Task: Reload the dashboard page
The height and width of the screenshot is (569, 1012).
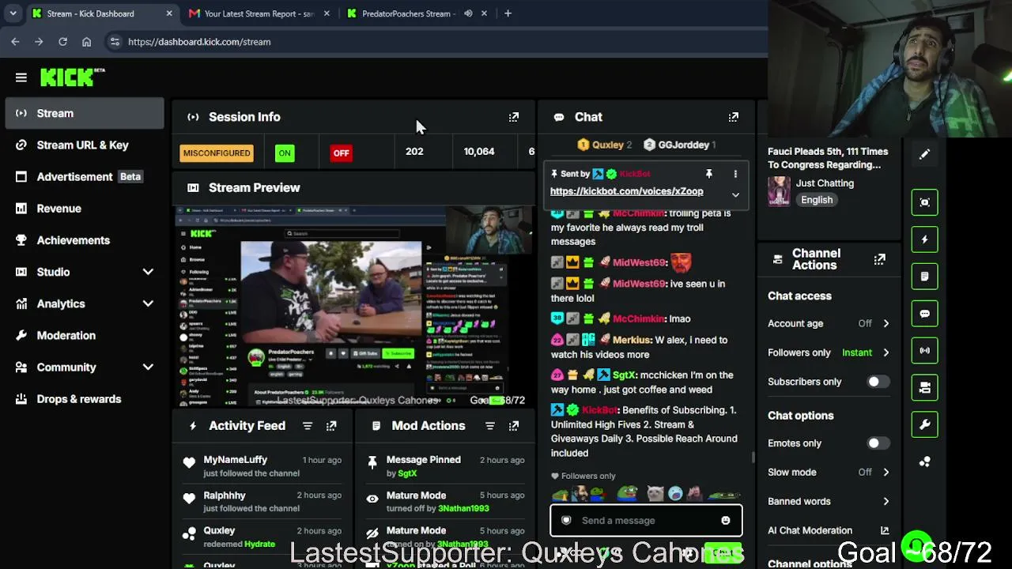Action: (x=62, y=42)
